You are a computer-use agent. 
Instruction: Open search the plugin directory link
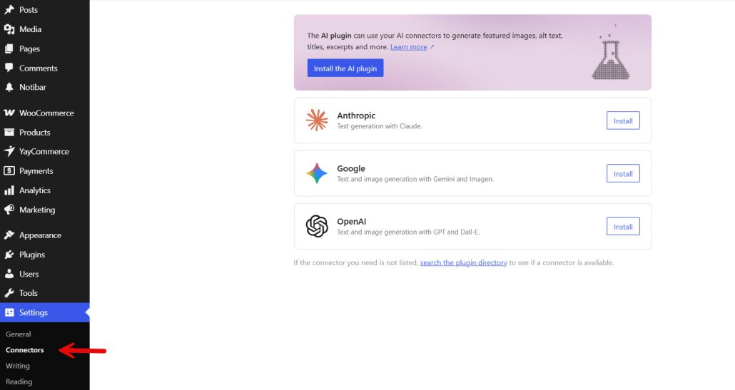[x=464, y=262]
